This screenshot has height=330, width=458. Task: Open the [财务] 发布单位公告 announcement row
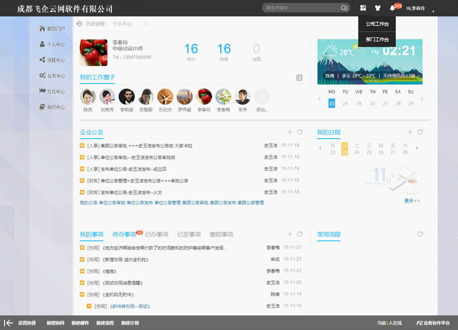tap(190, 193)
